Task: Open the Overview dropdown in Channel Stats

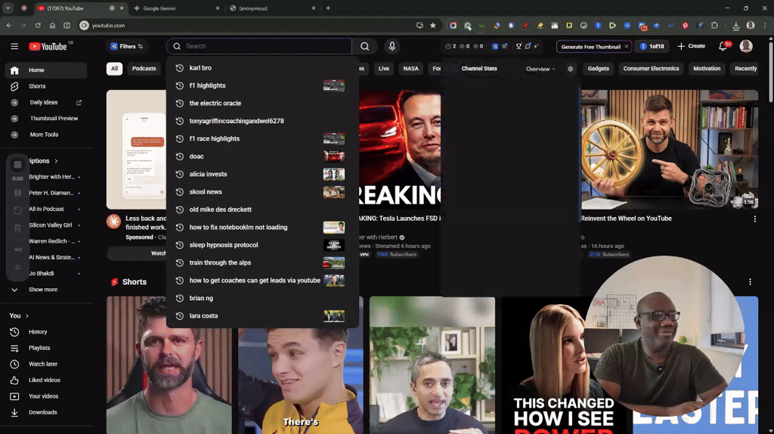Action: tap(540, 69)
